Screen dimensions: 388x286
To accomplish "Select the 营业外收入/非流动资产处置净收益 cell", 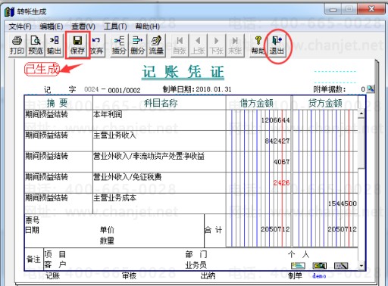I will pyautogui.click(x=159, y=162).
